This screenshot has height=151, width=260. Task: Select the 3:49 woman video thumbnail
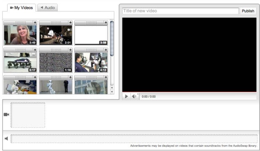pos(20,35)
